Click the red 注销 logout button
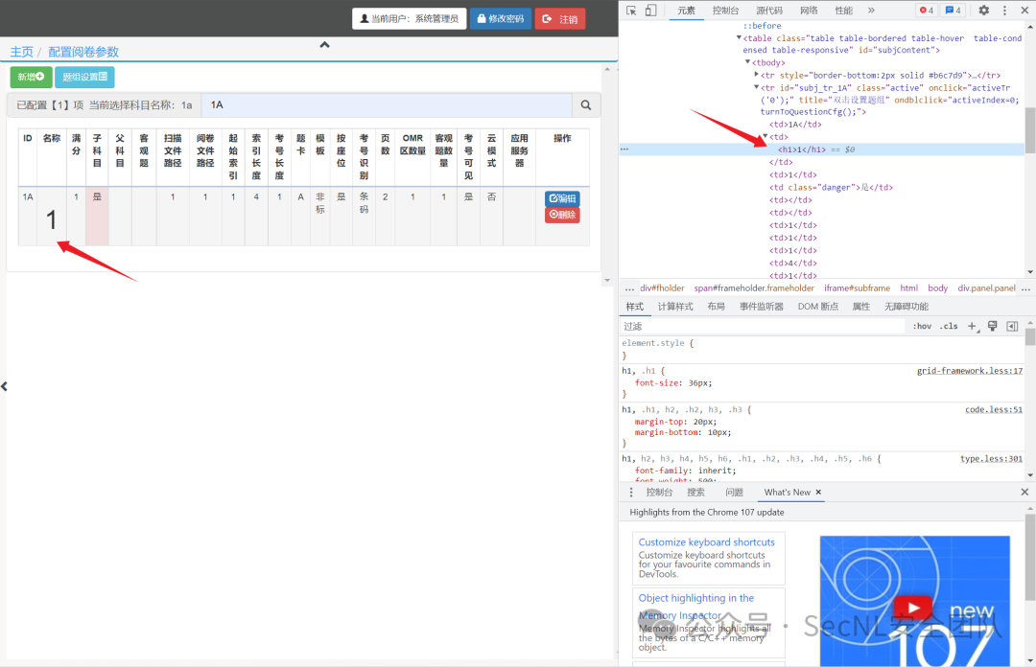This screenshot has width=1036, height=667. [x=559, y=19]
